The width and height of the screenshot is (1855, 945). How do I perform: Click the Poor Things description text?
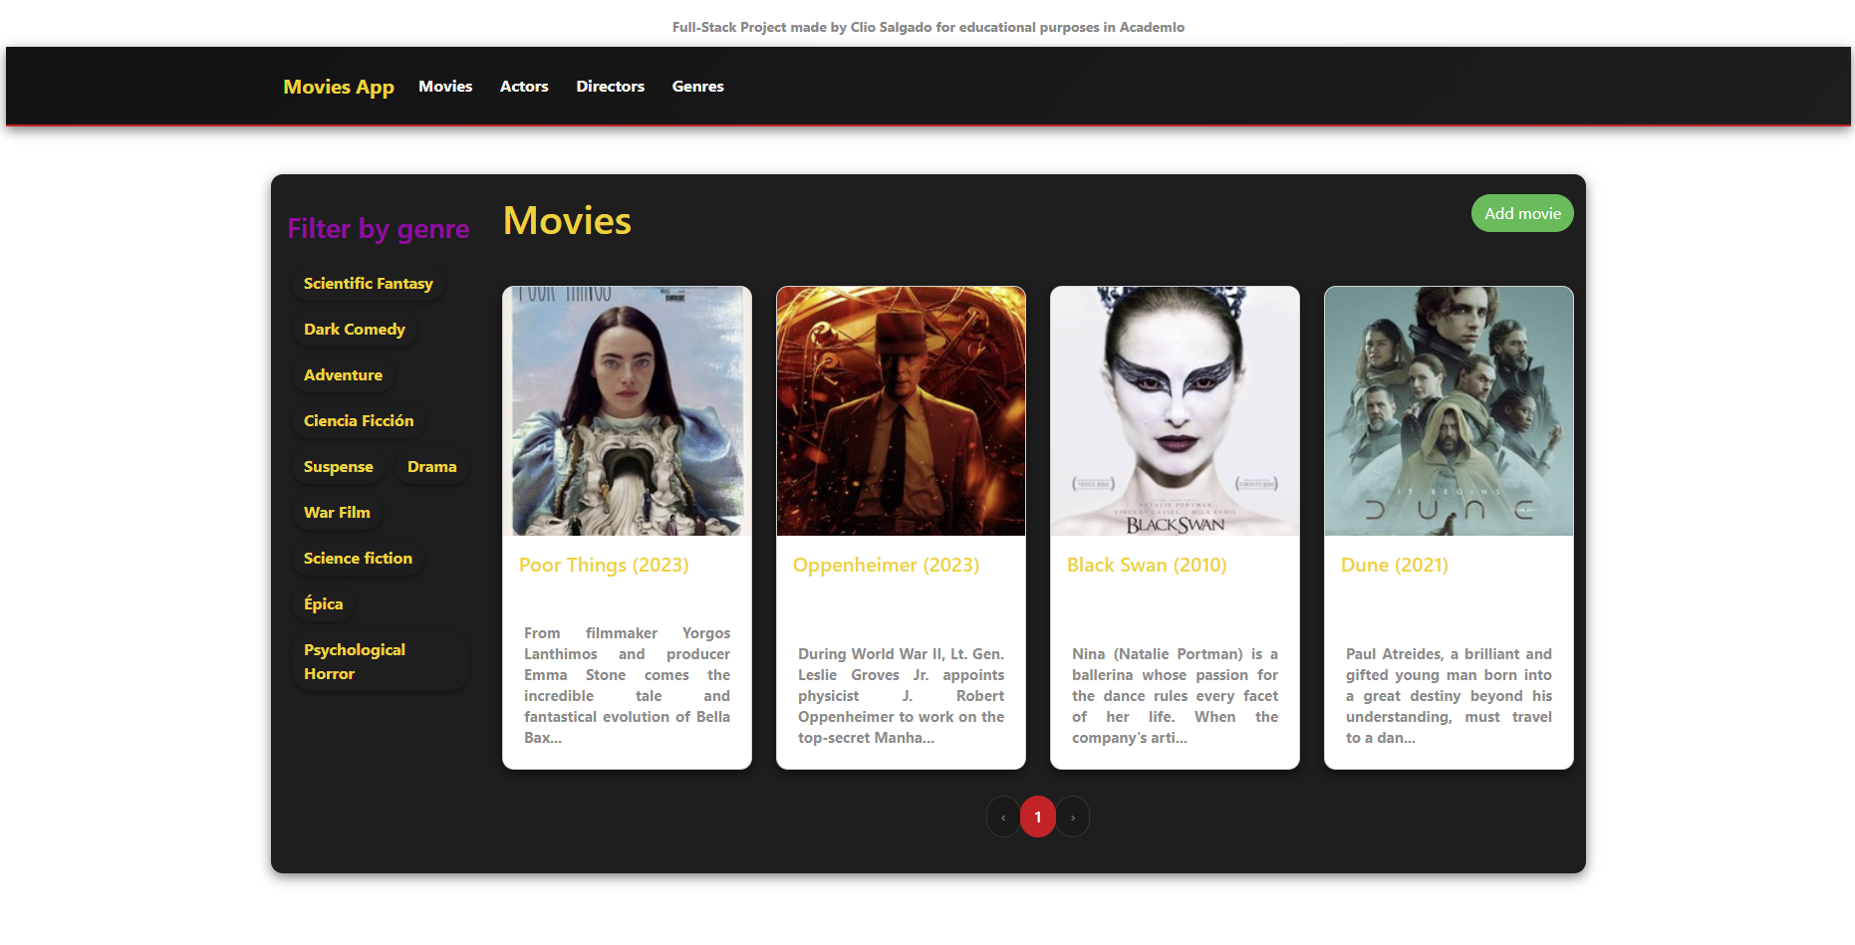pyautogui.click(x=627, y=685)
